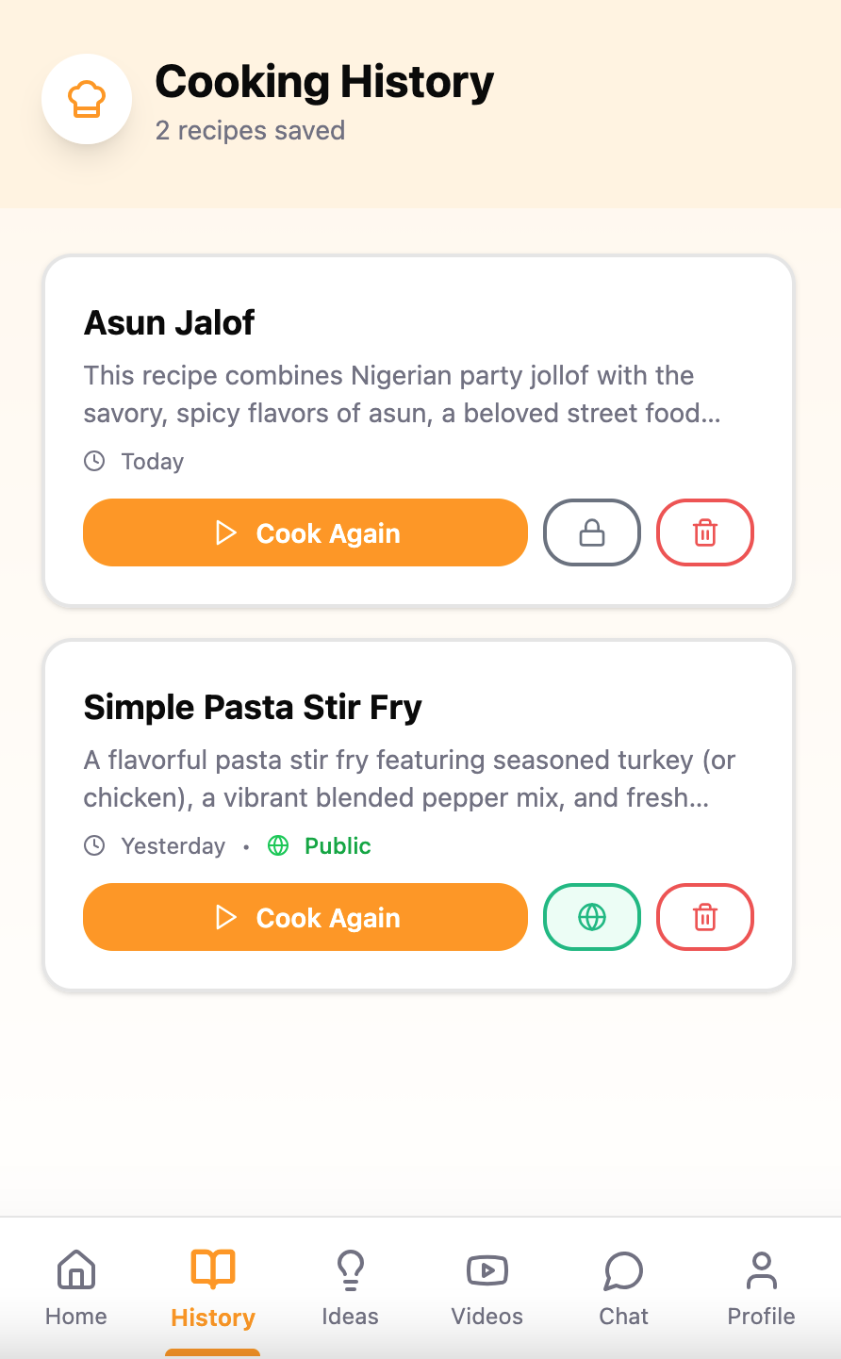The image size is (841, 1359).
Task: Click the Cooking History heading
Action: tap(324, 82)
